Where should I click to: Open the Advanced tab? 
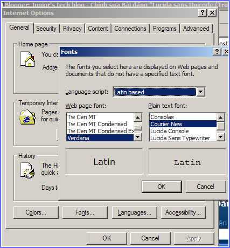tap(196, 29)
